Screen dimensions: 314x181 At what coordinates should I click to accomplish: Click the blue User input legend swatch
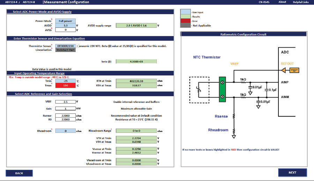point(186,12)
